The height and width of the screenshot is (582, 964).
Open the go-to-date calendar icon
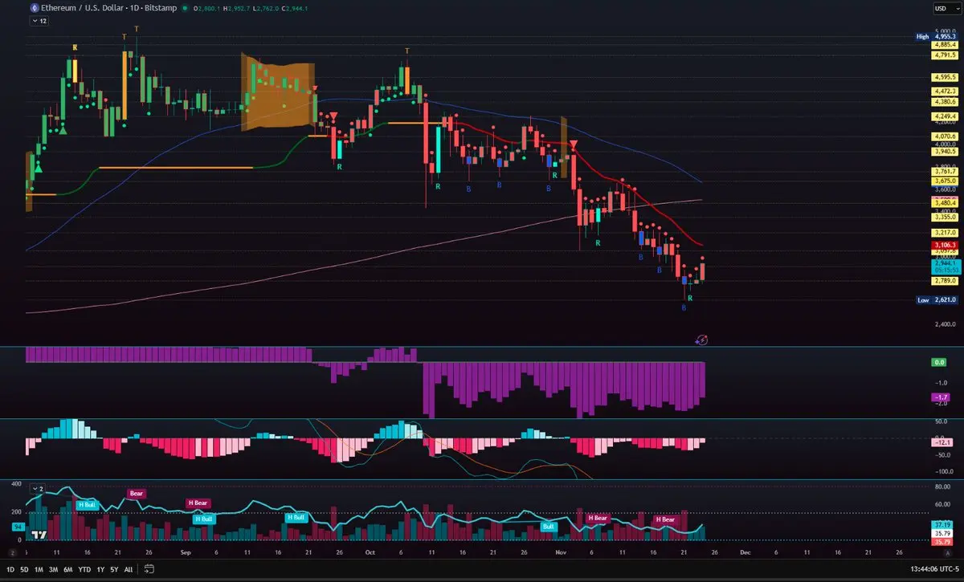[149, 569]
